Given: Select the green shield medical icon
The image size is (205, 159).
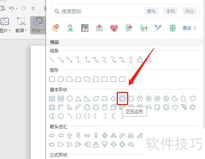Looking at the screenshot, I should point(172,28).
